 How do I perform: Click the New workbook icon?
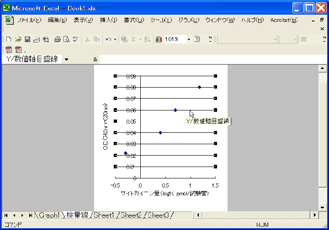point(9,40)
